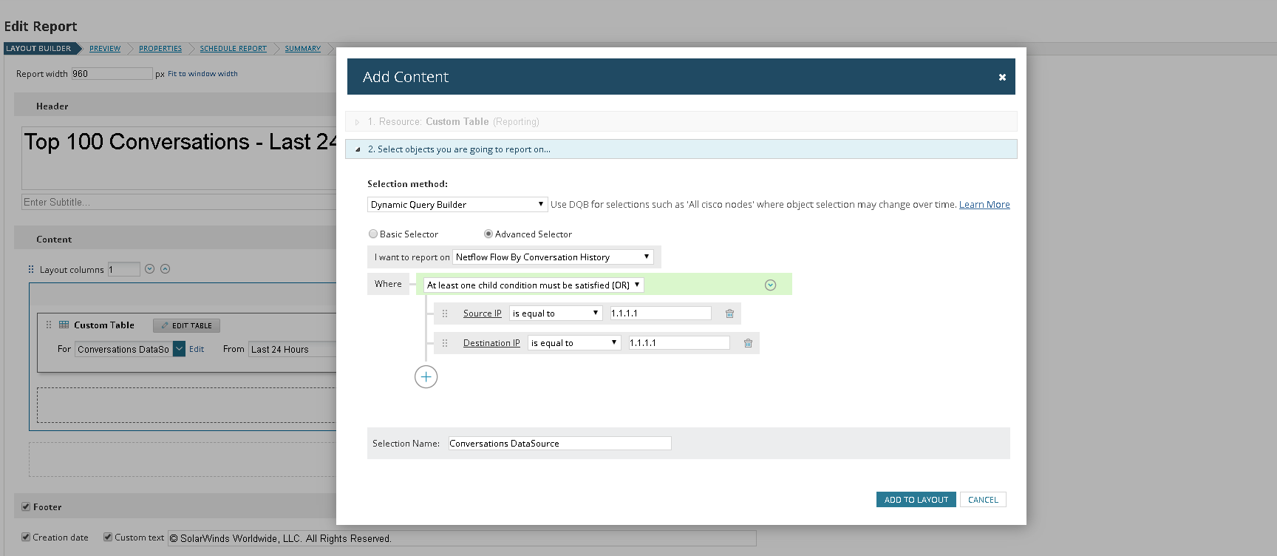Close the Add Content dialog
The image size is (1277, 556).
[x=1002, y=77]
